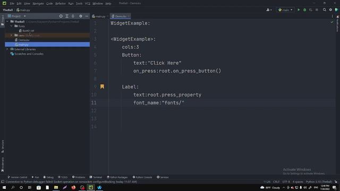Click 4 spaces indent setting
The width and height of the screenshot is (340, 191).
click(297, 181)
